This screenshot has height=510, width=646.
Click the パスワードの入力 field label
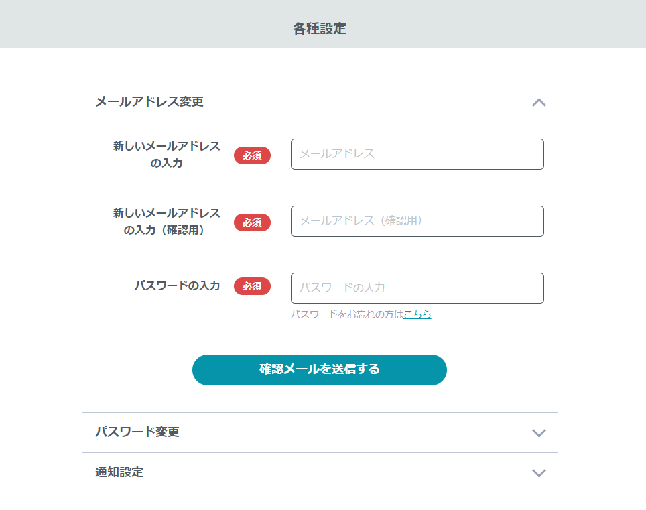pyautogui.click(x=177, y=285)
